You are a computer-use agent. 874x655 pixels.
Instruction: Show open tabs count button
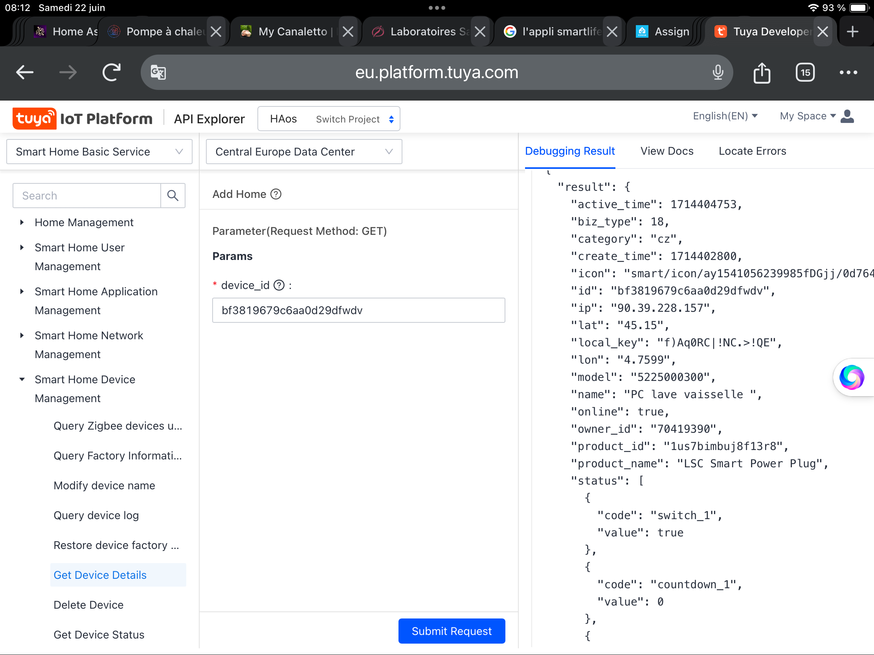pyautogui.click(x=805, y=73)
